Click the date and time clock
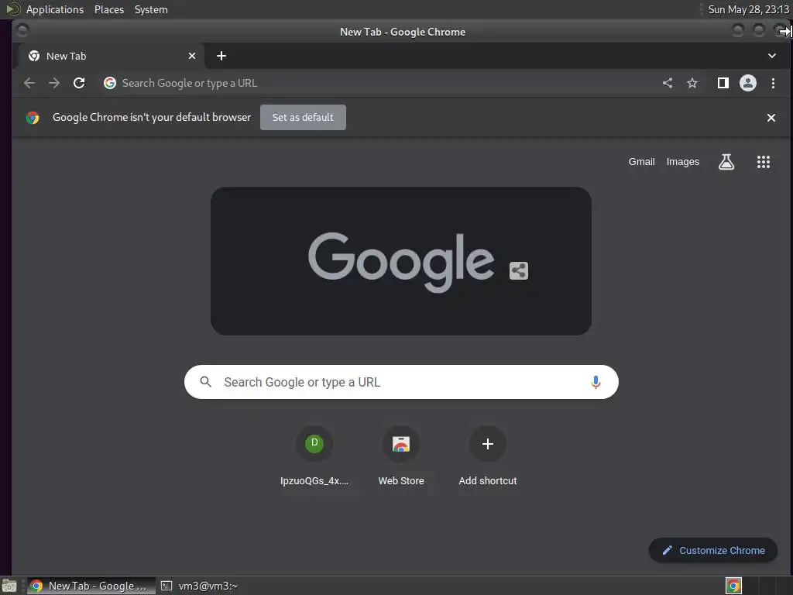This screenshot has width=793, height=595. click(x=748, y=9)
